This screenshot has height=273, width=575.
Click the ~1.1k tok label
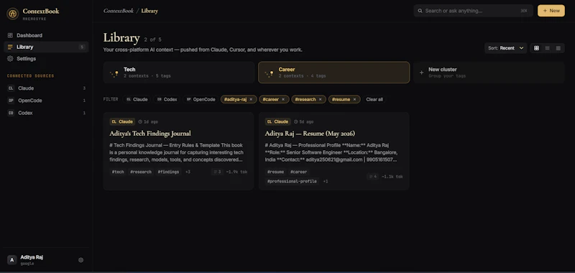click(x=392, y=177)
